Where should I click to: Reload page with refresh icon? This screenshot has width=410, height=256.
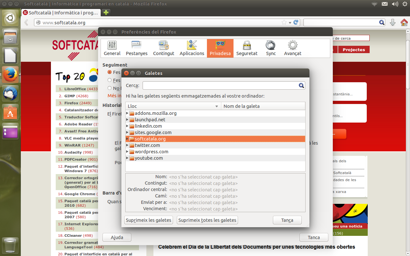pyautogui.click(x=296, y=22)
